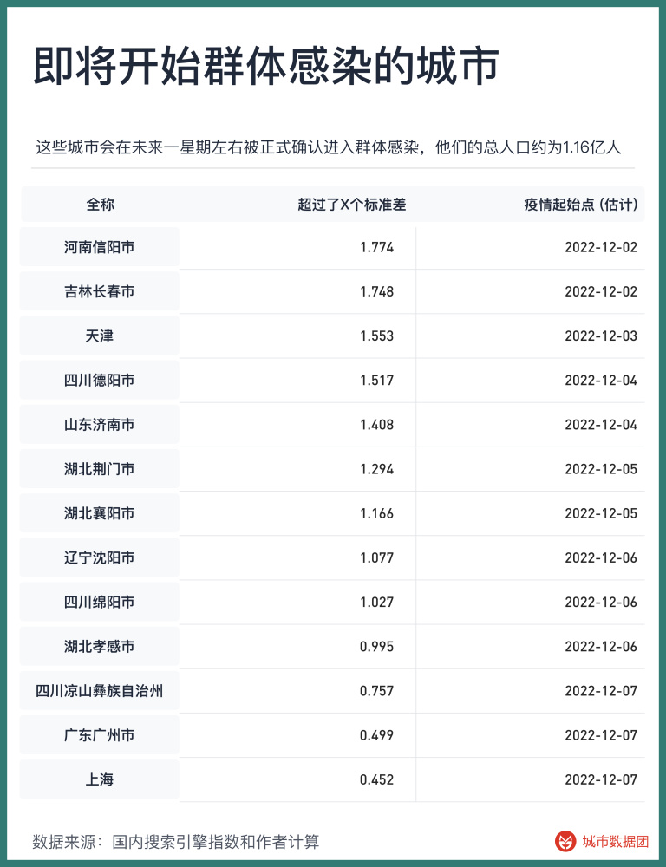This screenshot has height=867, width=666.
Task: Click the 0.995 value for 湖北孝感市
Action: click(x=376, y=647)
